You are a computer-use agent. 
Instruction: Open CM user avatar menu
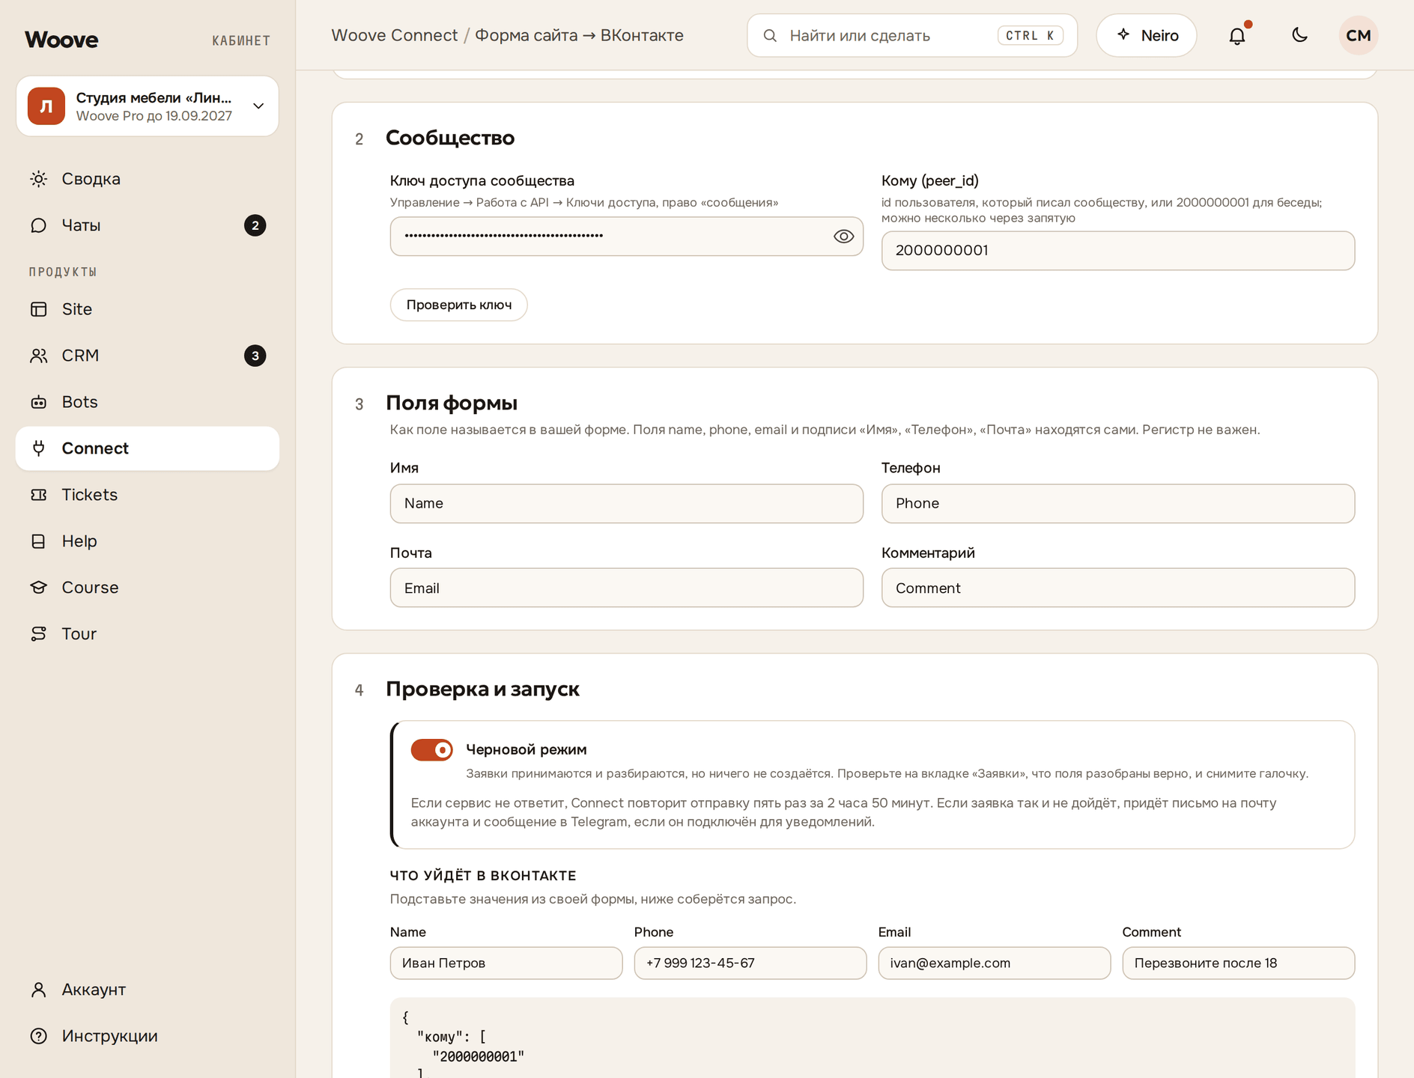pyautogui.click(x=1359, y=35)
